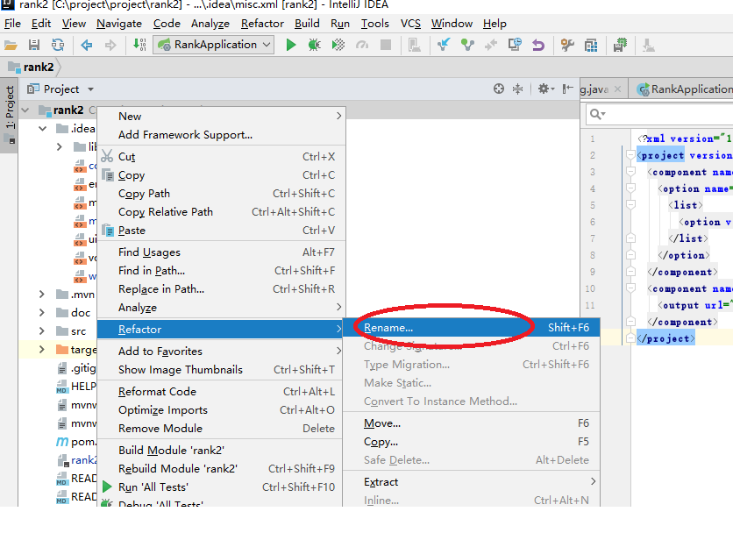The height and width of the screenshot is (540, 740).
Task: Choose Copy Path from context menu
Action: (221, 194)
